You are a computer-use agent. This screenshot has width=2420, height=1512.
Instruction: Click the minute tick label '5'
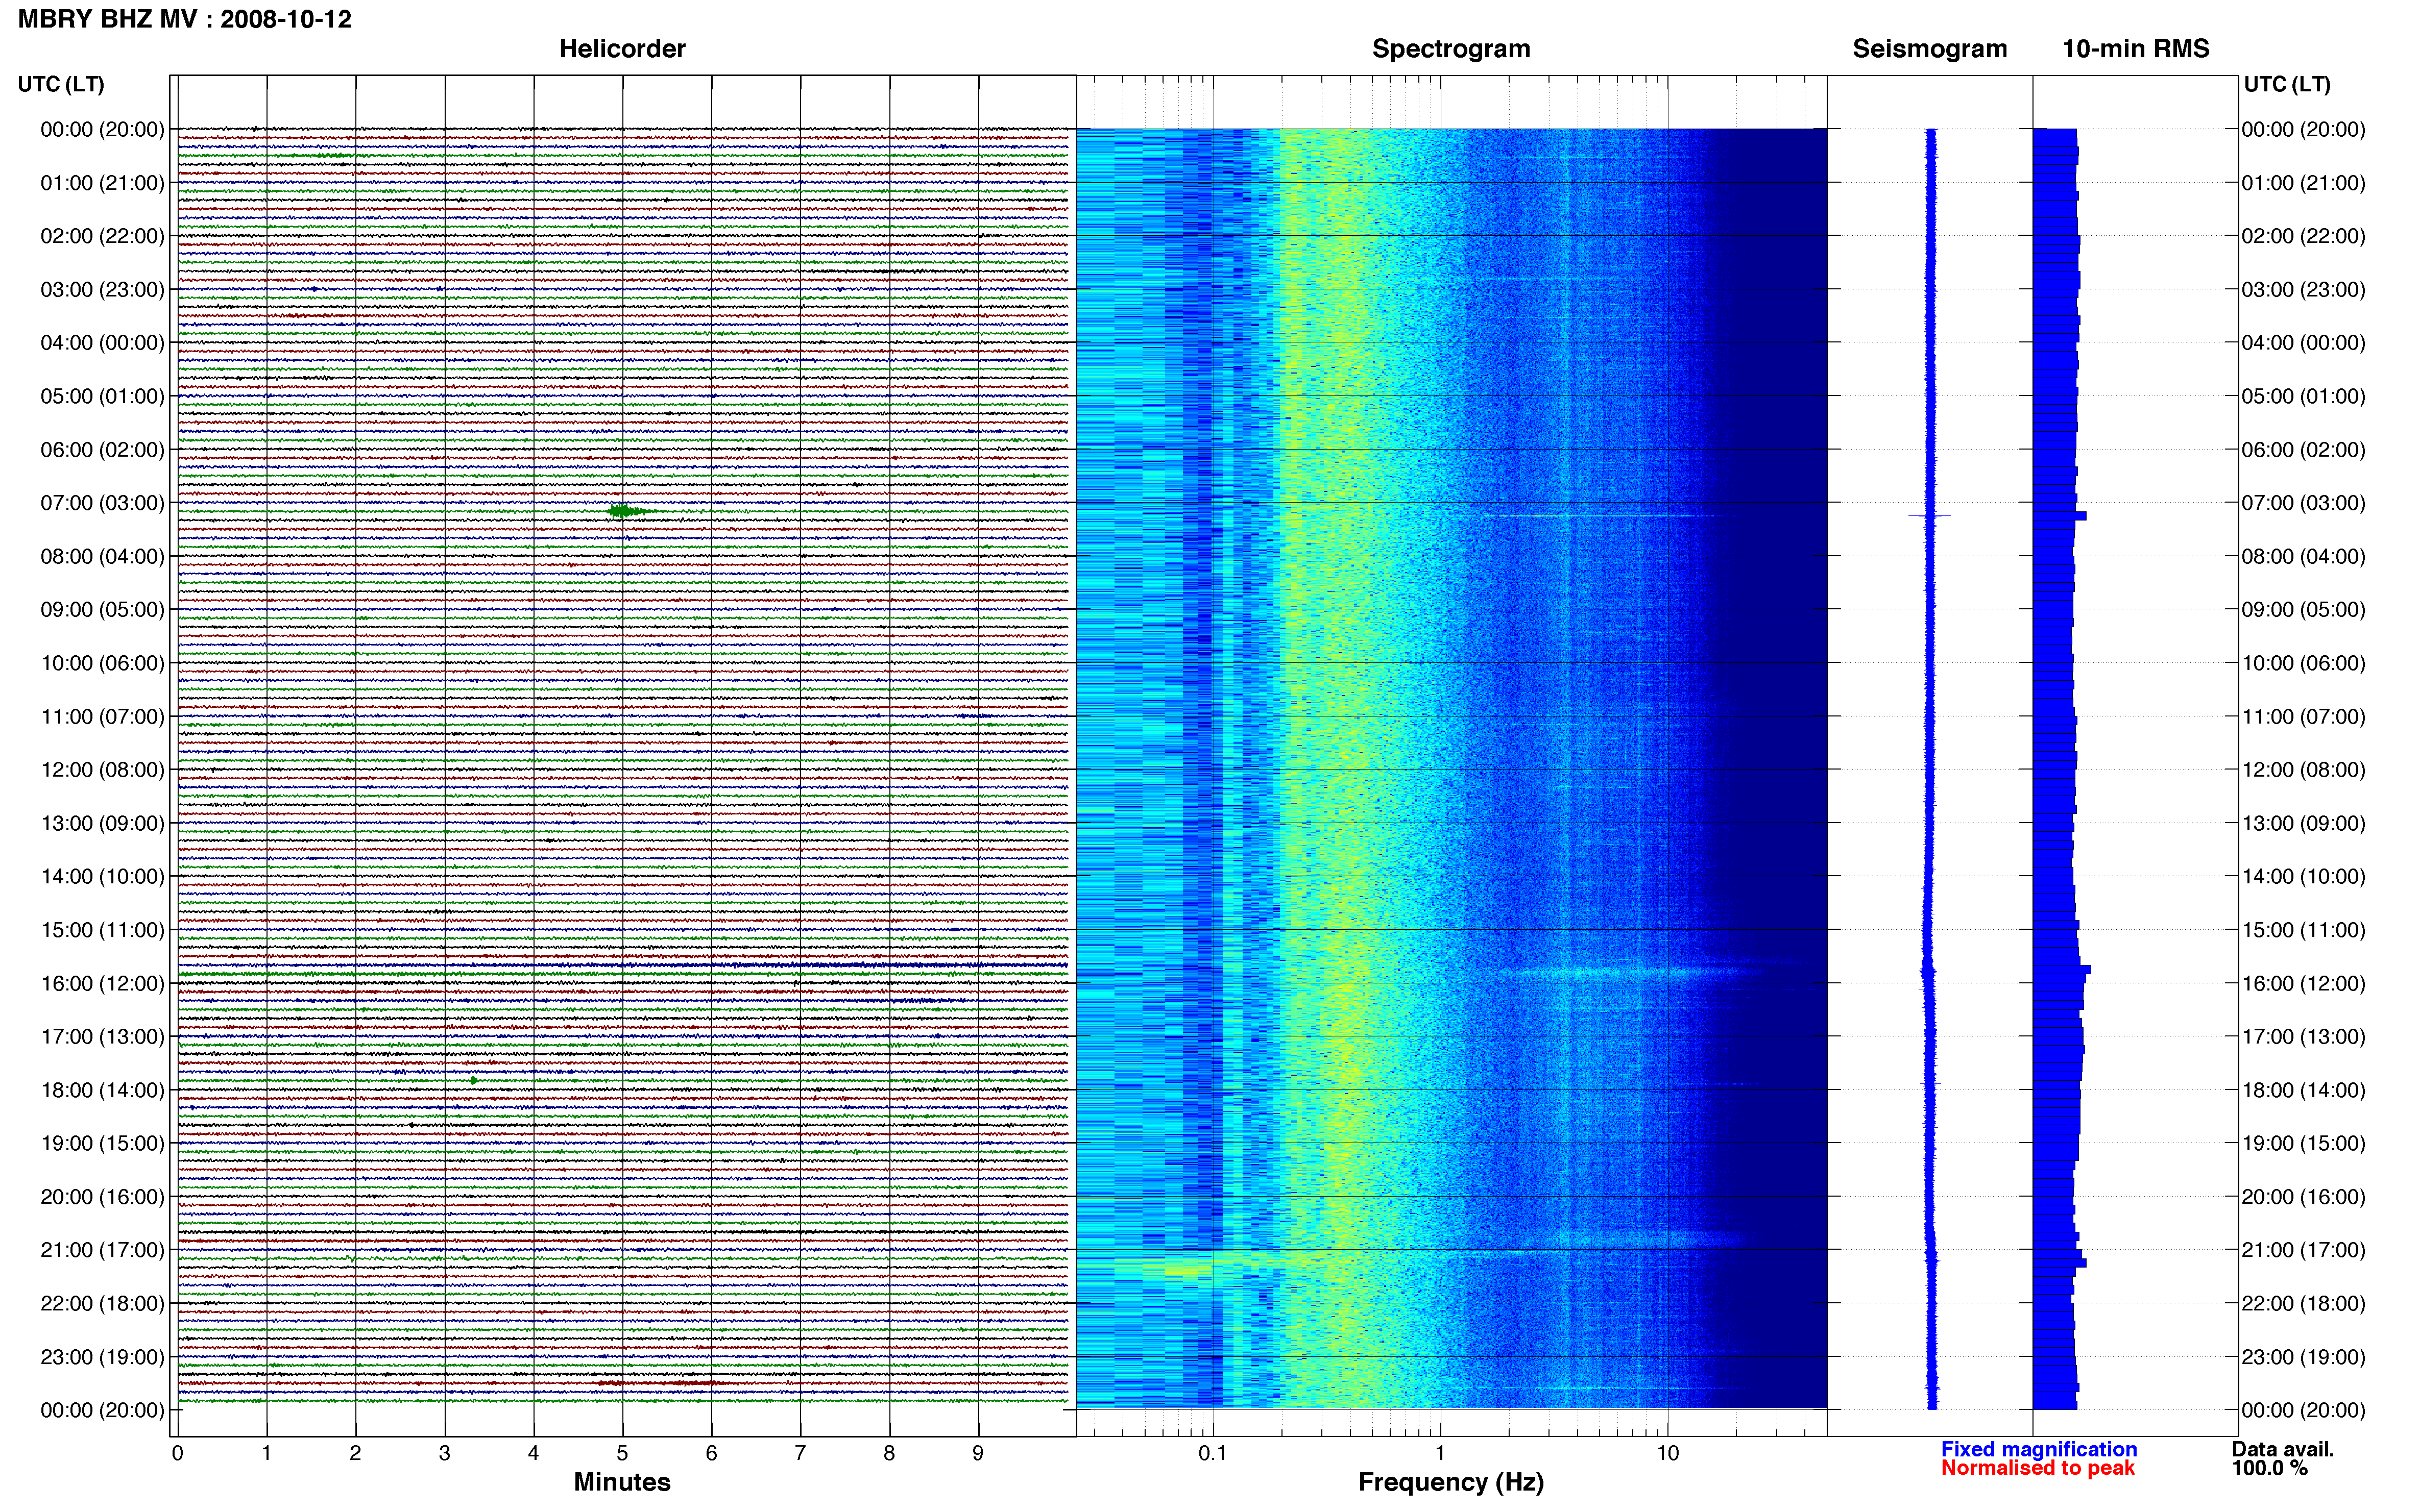(x=622, y=1453)
